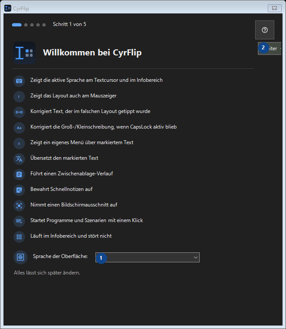
Task: Click the 'Sprache der Oberfläche:' label
Action: (60, 256)
